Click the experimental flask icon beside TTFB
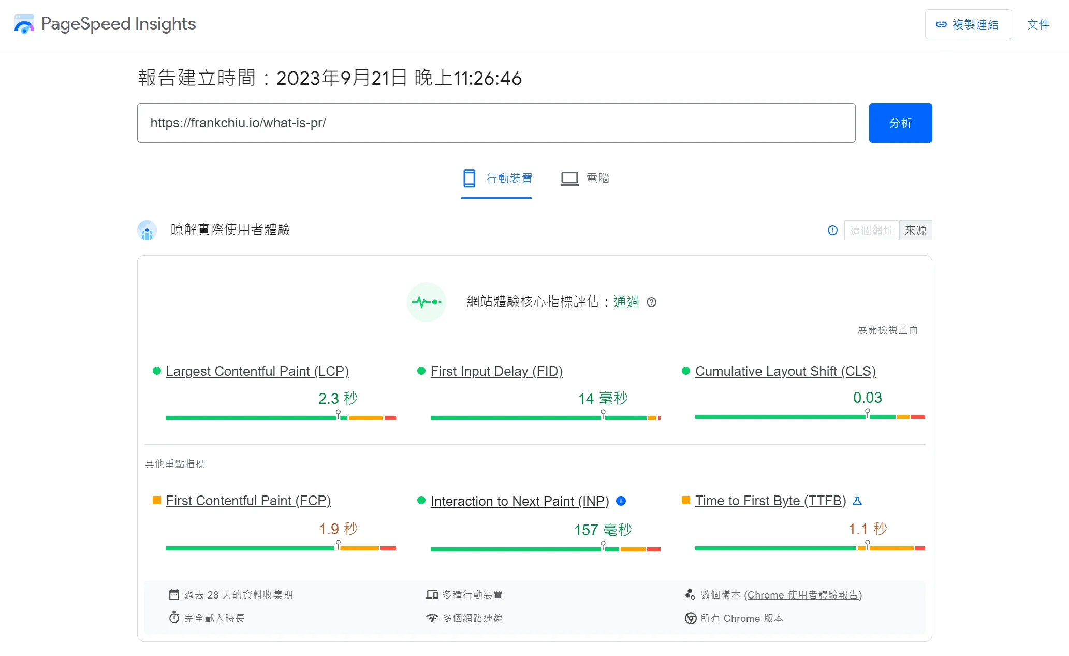This screenshot has width=1069, height=656. 857,501
